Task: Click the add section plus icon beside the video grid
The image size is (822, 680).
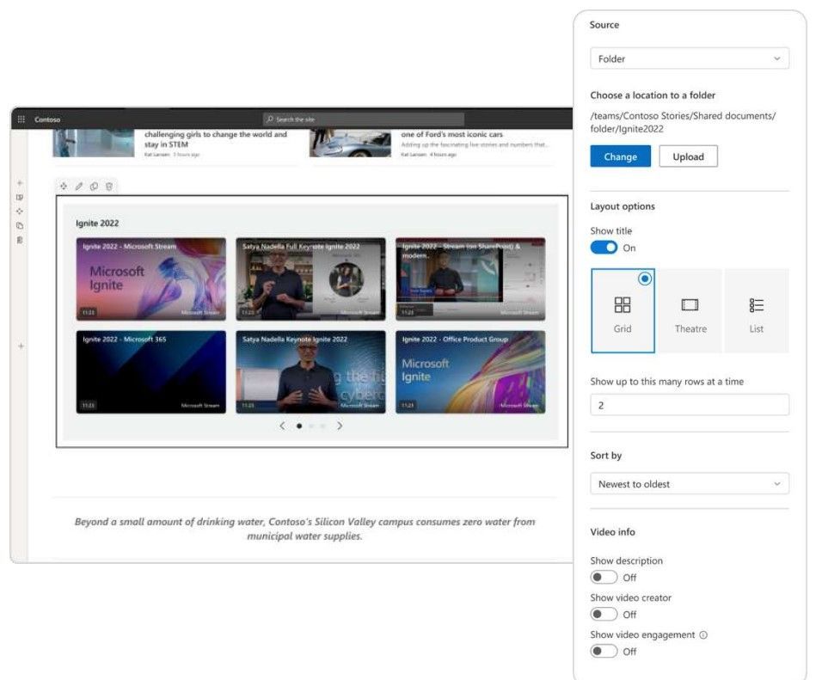Action: tap(21, 346)
